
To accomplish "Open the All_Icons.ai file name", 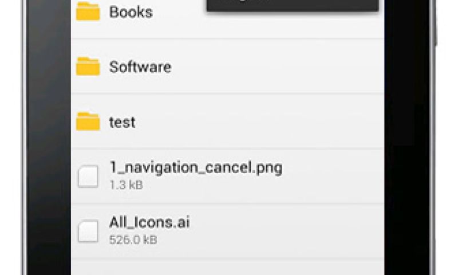I will [149, 222].
